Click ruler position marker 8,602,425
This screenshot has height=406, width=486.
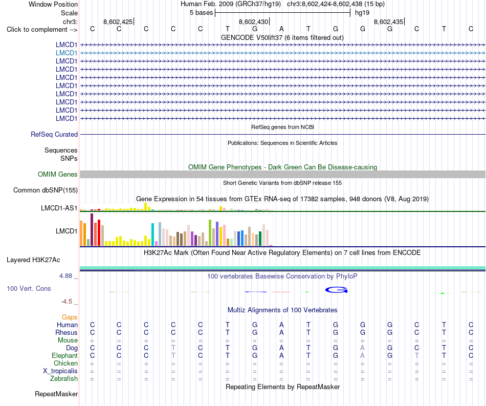[x=118, y=22]
